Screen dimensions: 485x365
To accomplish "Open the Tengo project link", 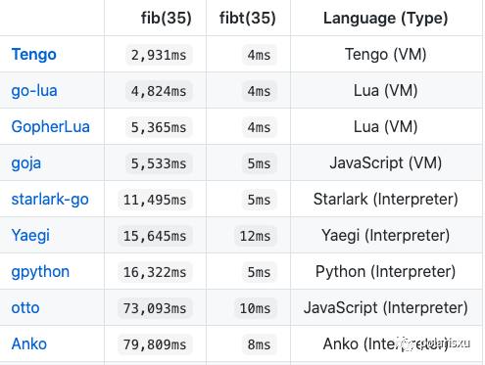I will [34, 55].
